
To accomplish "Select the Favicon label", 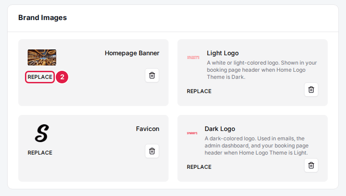I will (148, 129).
